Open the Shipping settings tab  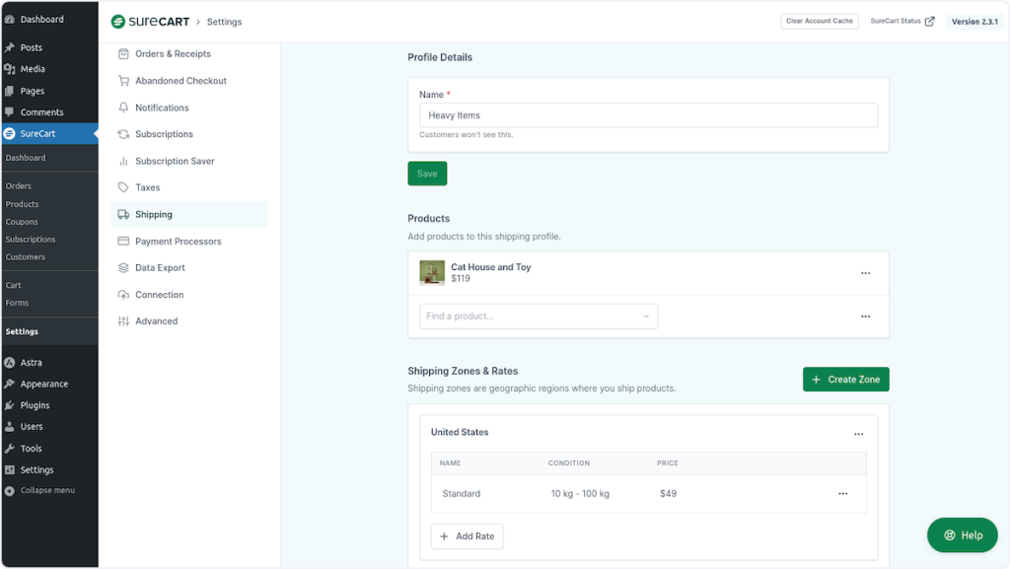153,214
